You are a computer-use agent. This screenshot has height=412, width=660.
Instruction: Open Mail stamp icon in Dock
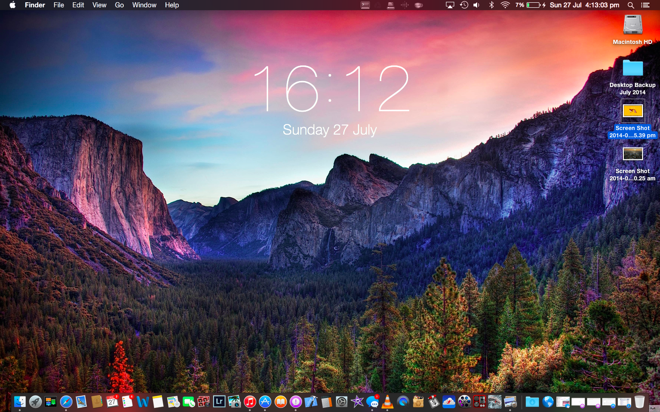82,402
